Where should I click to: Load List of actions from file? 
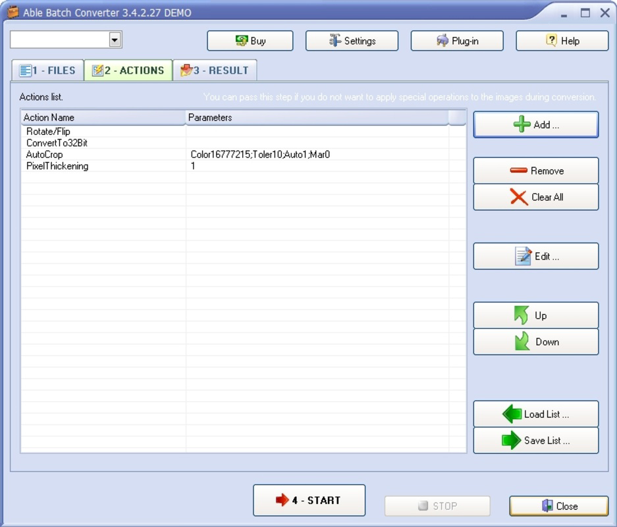pos(535,414)
